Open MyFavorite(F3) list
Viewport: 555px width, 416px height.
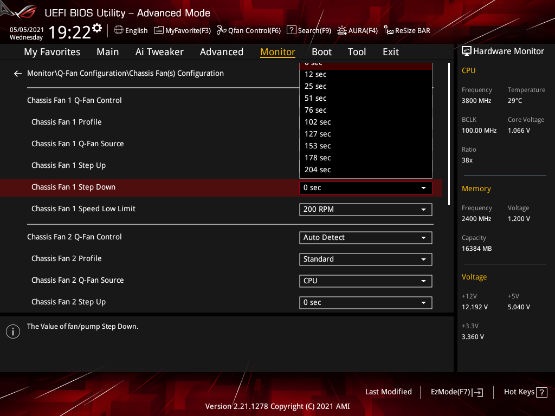click(x=182, y=30)
